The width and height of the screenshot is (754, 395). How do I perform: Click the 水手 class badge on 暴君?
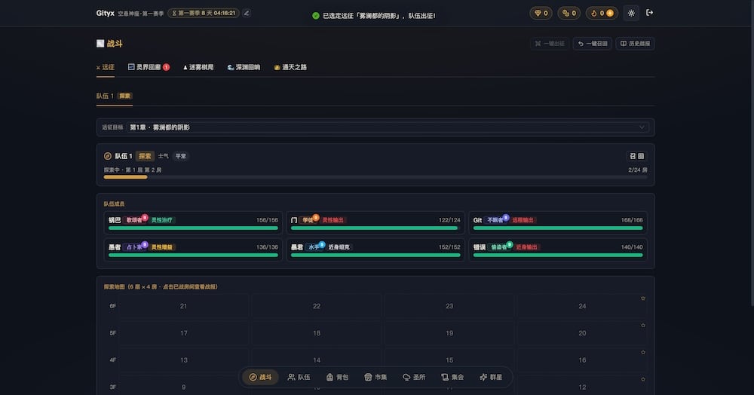[x=314, y=247]
